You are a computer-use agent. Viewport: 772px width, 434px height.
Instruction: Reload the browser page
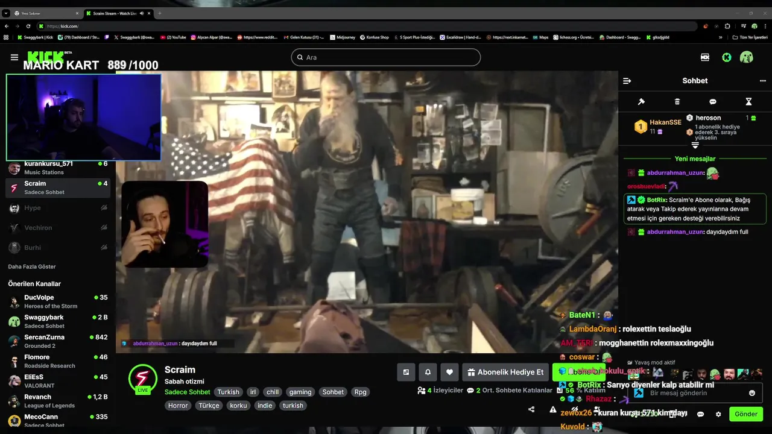pyautogui.click(x=28, y=26)
